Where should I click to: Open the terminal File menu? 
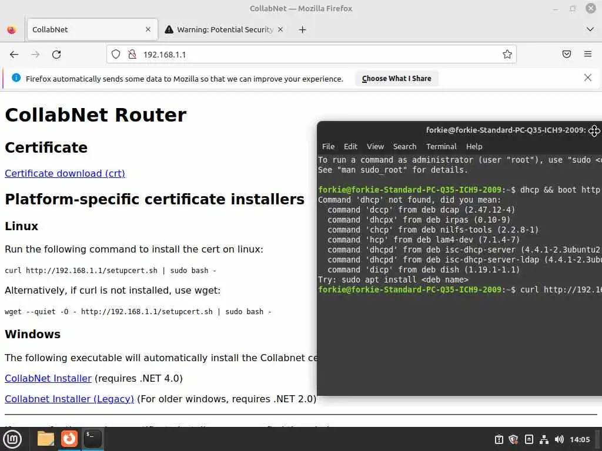pyautogui.click(x=328, y=146)
